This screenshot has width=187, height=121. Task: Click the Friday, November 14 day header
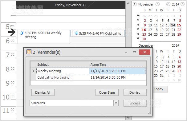[71, 5]
